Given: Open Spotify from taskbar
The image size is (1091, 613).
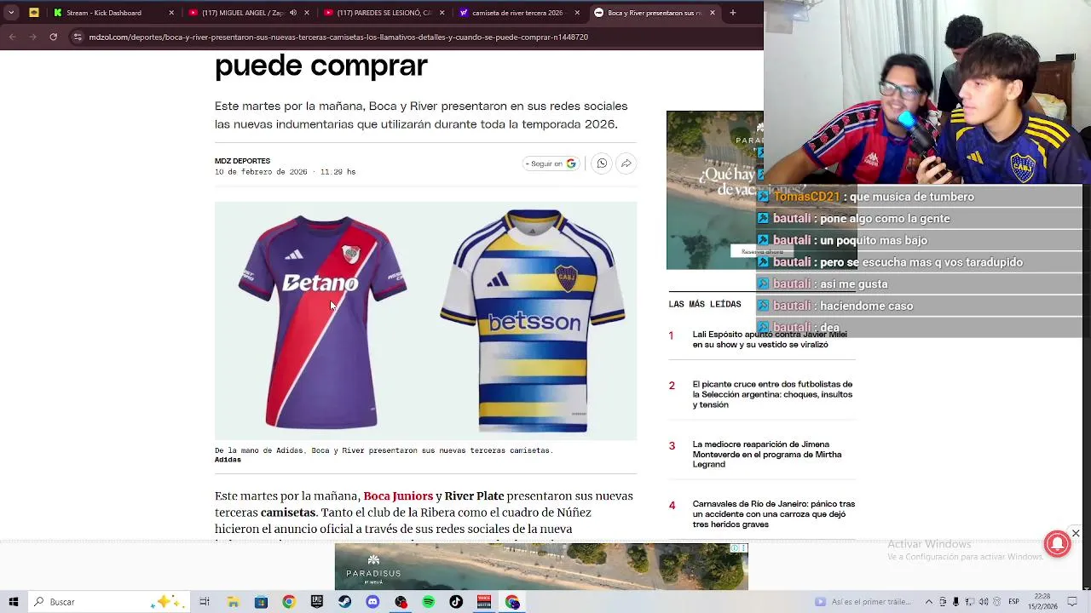Looking at the screenshot, I should coord(428,602).
